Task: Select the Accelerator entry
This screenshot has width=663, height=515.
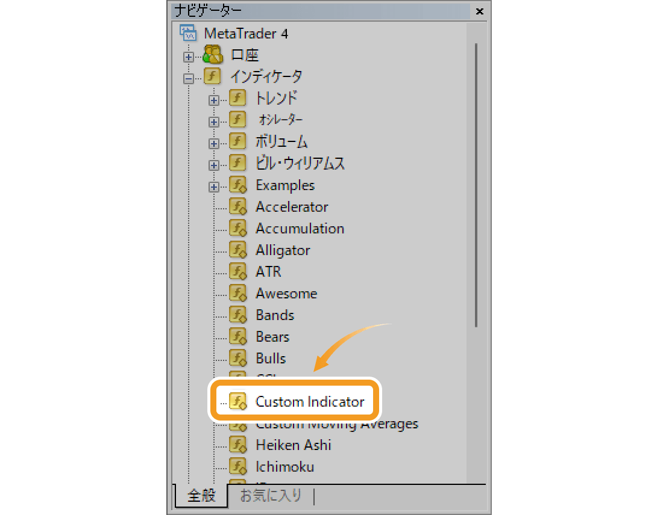Action: point(292,207)
